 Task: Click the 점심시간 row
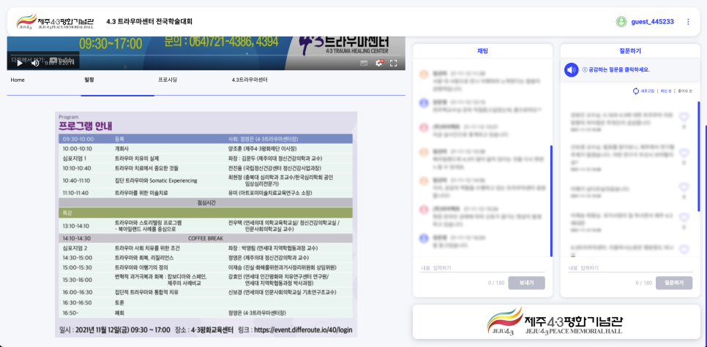pyautogui.click(x=206, y=202)
